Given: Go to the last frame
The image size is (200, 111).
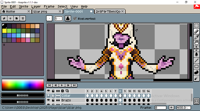Looking at the screenshot, I should pos(74,85).
